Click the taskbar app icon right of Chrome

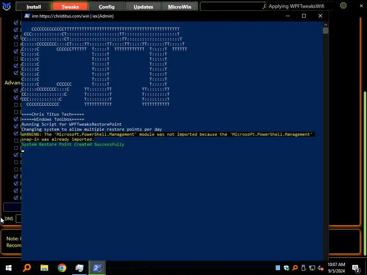80,268
